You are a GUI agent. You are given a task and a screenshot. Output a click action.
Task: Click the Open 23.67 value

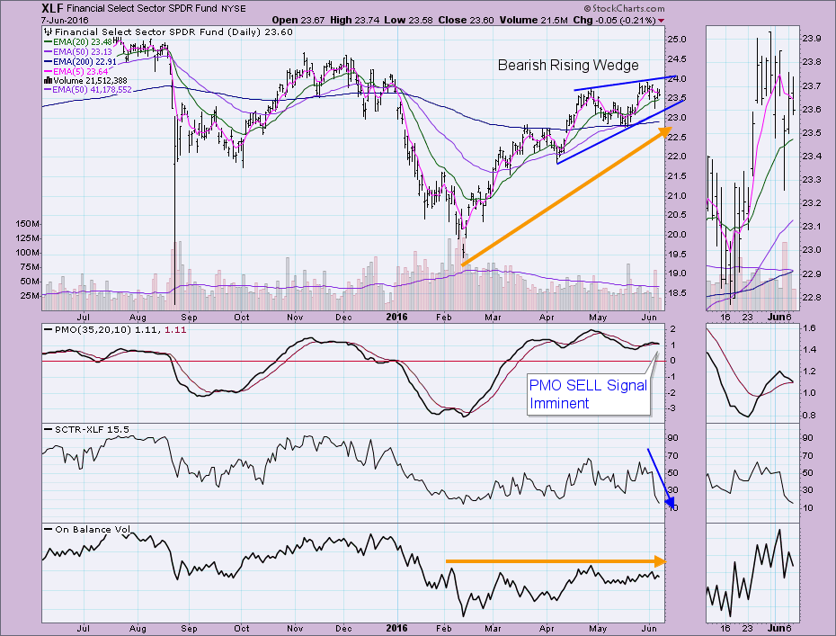tap(298, 21)
